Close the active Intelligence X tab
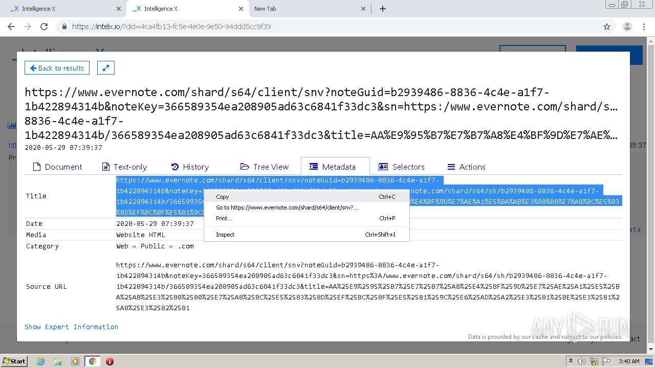The image size is (655, 368). (x=241, y=9)
